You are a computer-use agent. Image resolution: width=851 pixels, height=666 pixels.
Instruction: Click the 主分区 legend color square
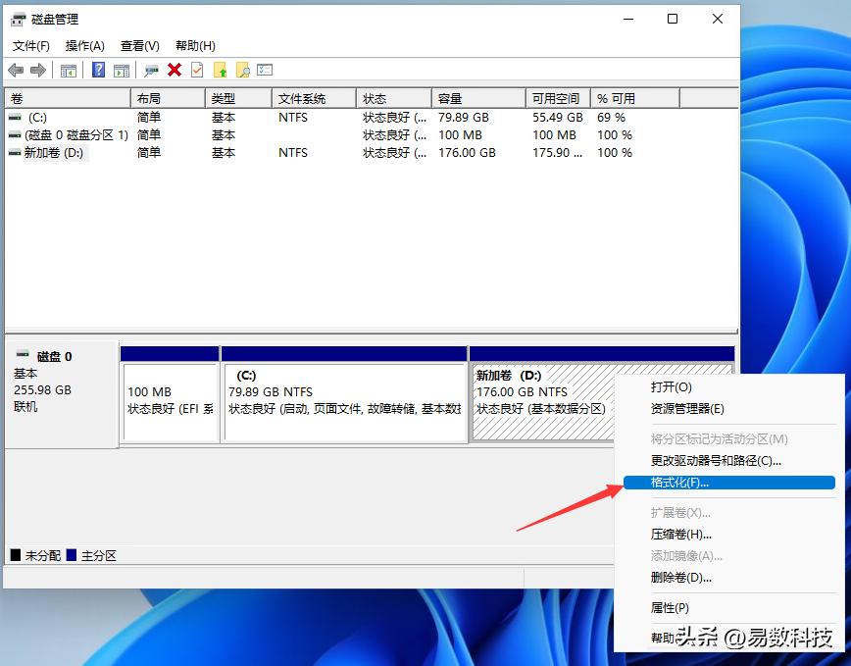[x=72, y=555]
